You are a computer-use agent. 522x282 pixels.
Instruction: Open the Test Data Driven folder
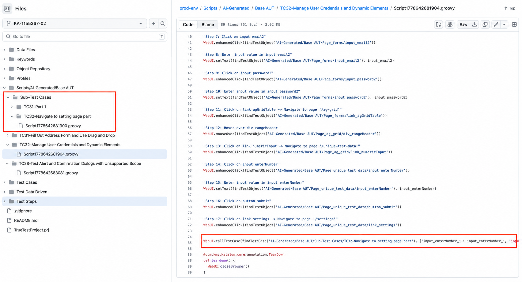32,192
